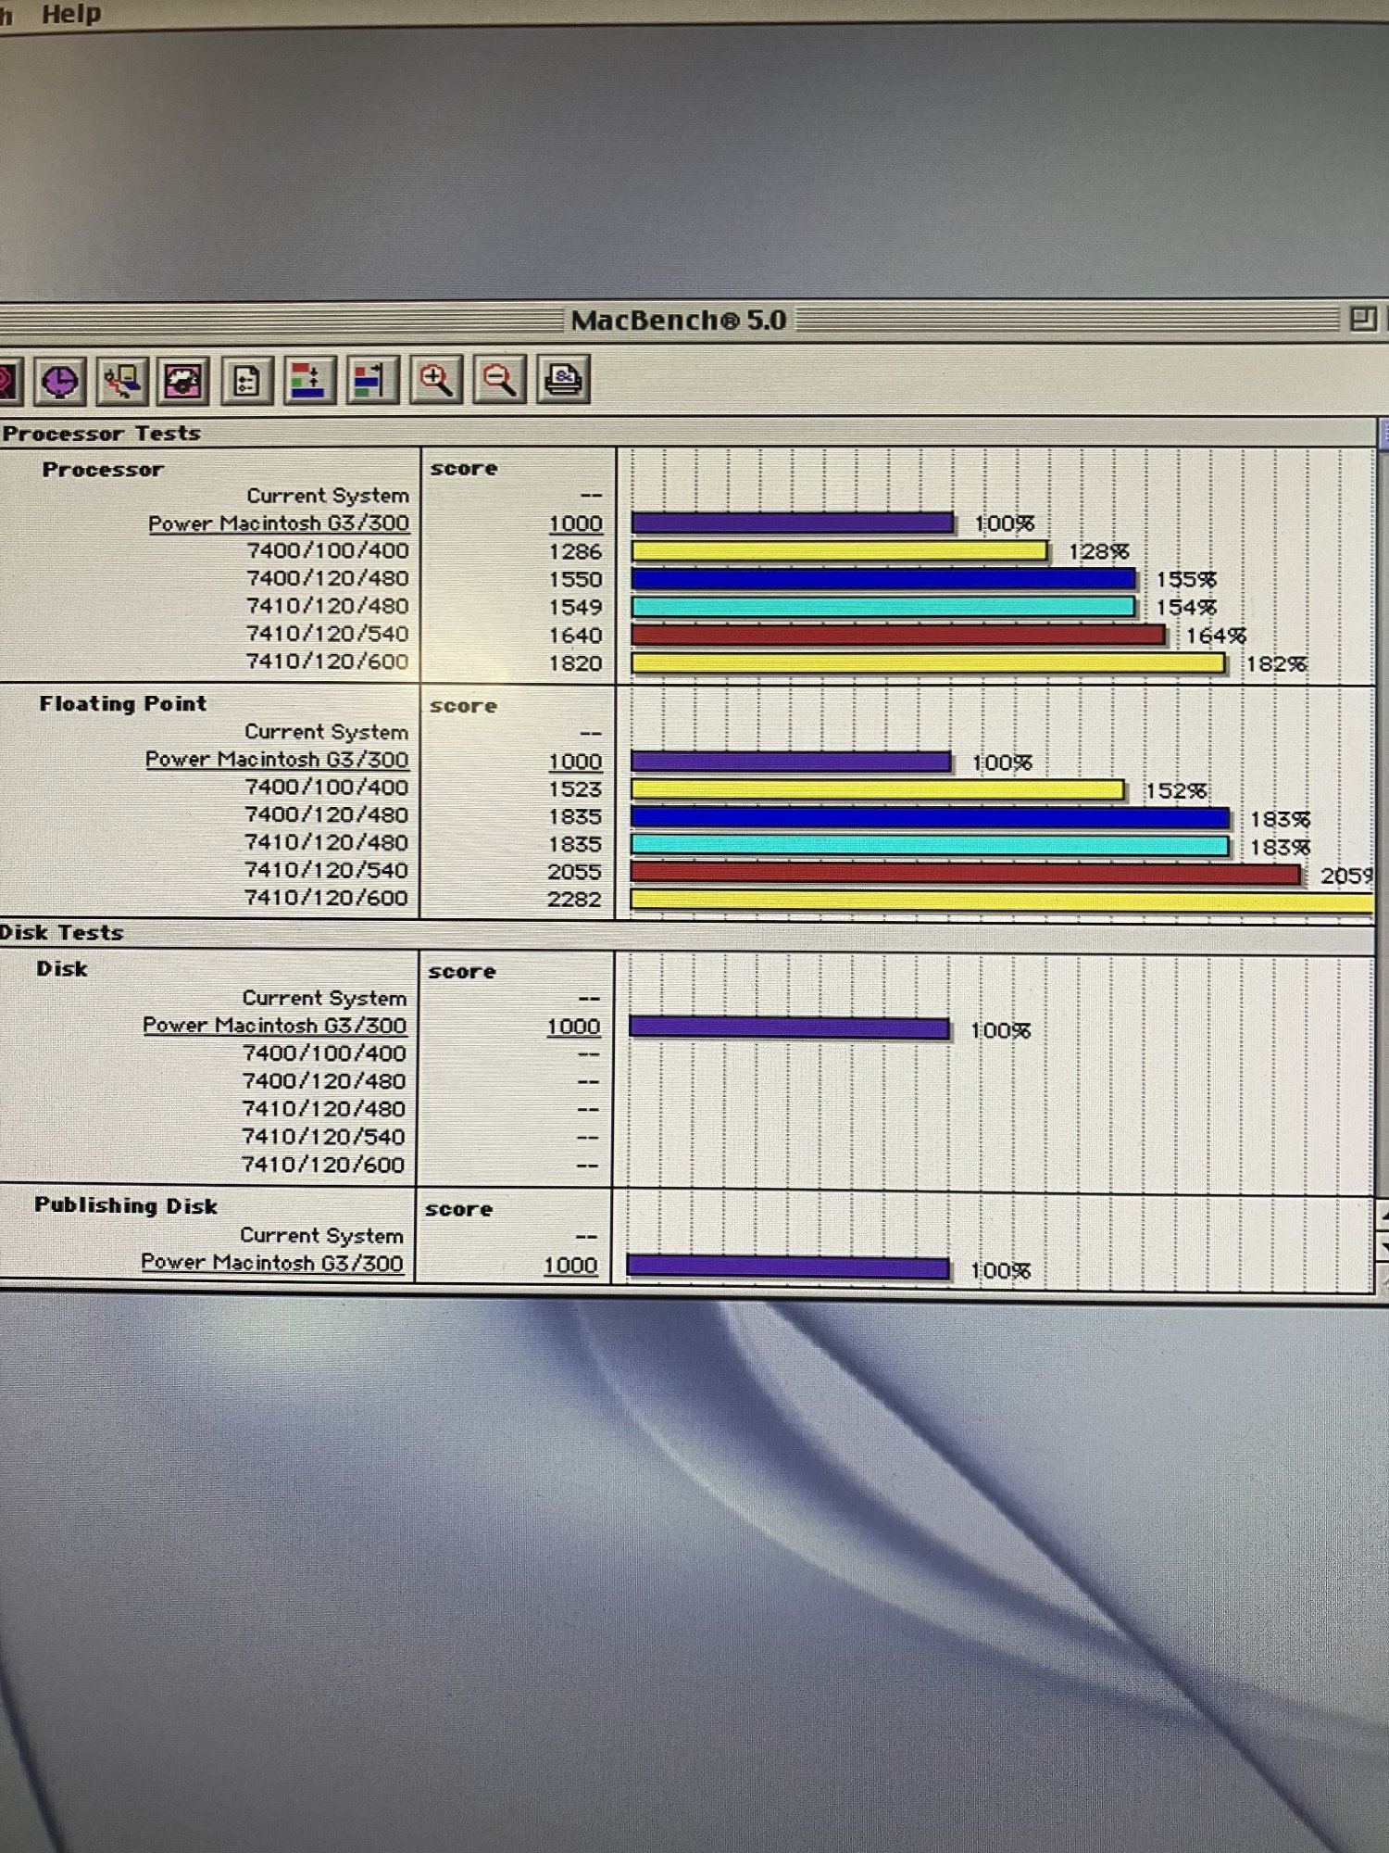Screen dimensions: 1389x1853
Task: Click the blue 155% bar in Processor chart
Action: point(883,579)
